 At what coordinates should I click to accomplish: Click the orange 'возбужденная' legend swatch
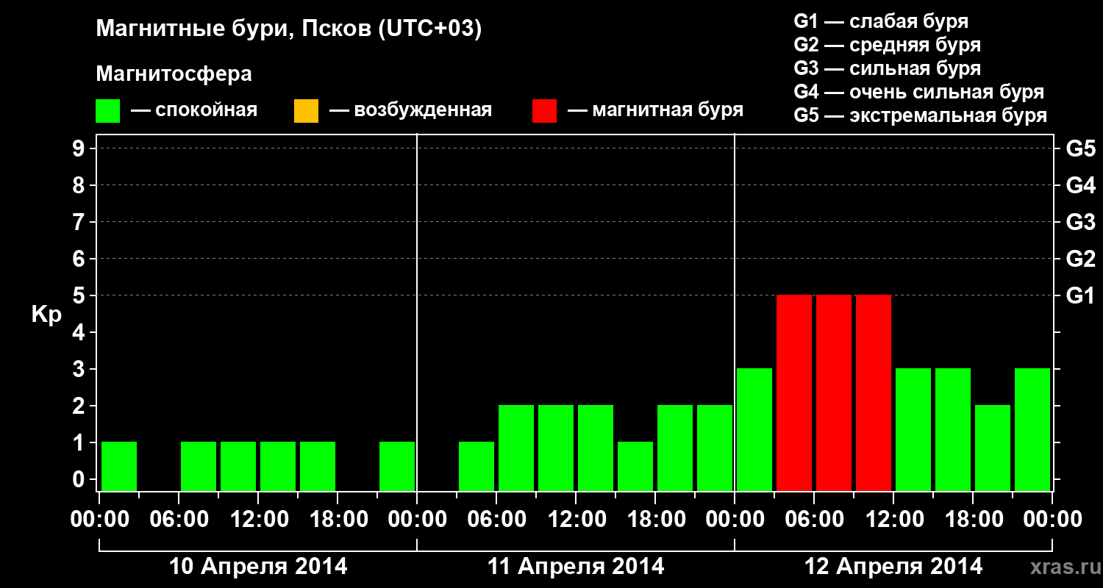click(x=306, y=111)
